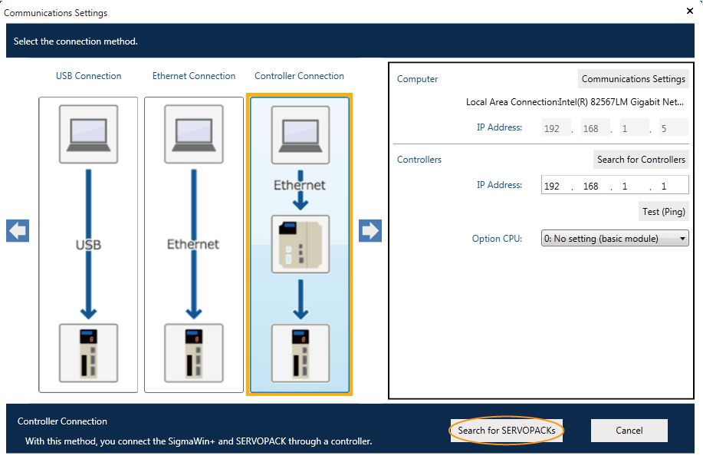This screenshot has width=703, height=459.
Task: Click the SERVOPACK icon under Controller Connection
Action: tap(300, 352)
